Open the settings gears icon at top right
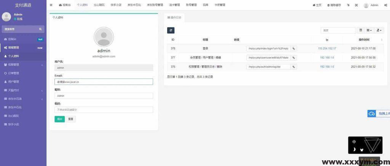Image resolution: width=390 pixels, height=166 pixels. click(385, 5)
